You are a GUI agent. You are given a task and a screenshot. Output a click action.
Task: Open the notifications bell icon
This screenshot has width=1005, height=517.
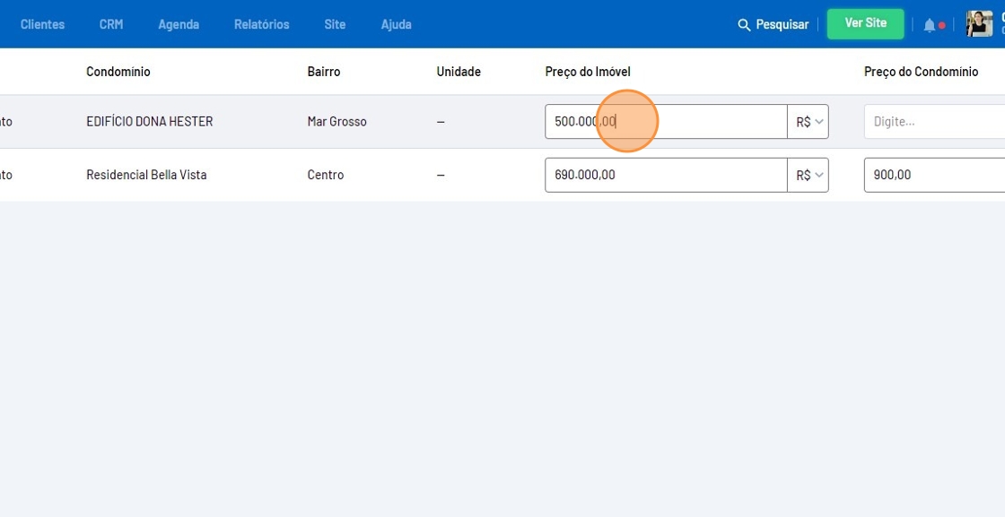pyautogui.click(x=930, y=25)
